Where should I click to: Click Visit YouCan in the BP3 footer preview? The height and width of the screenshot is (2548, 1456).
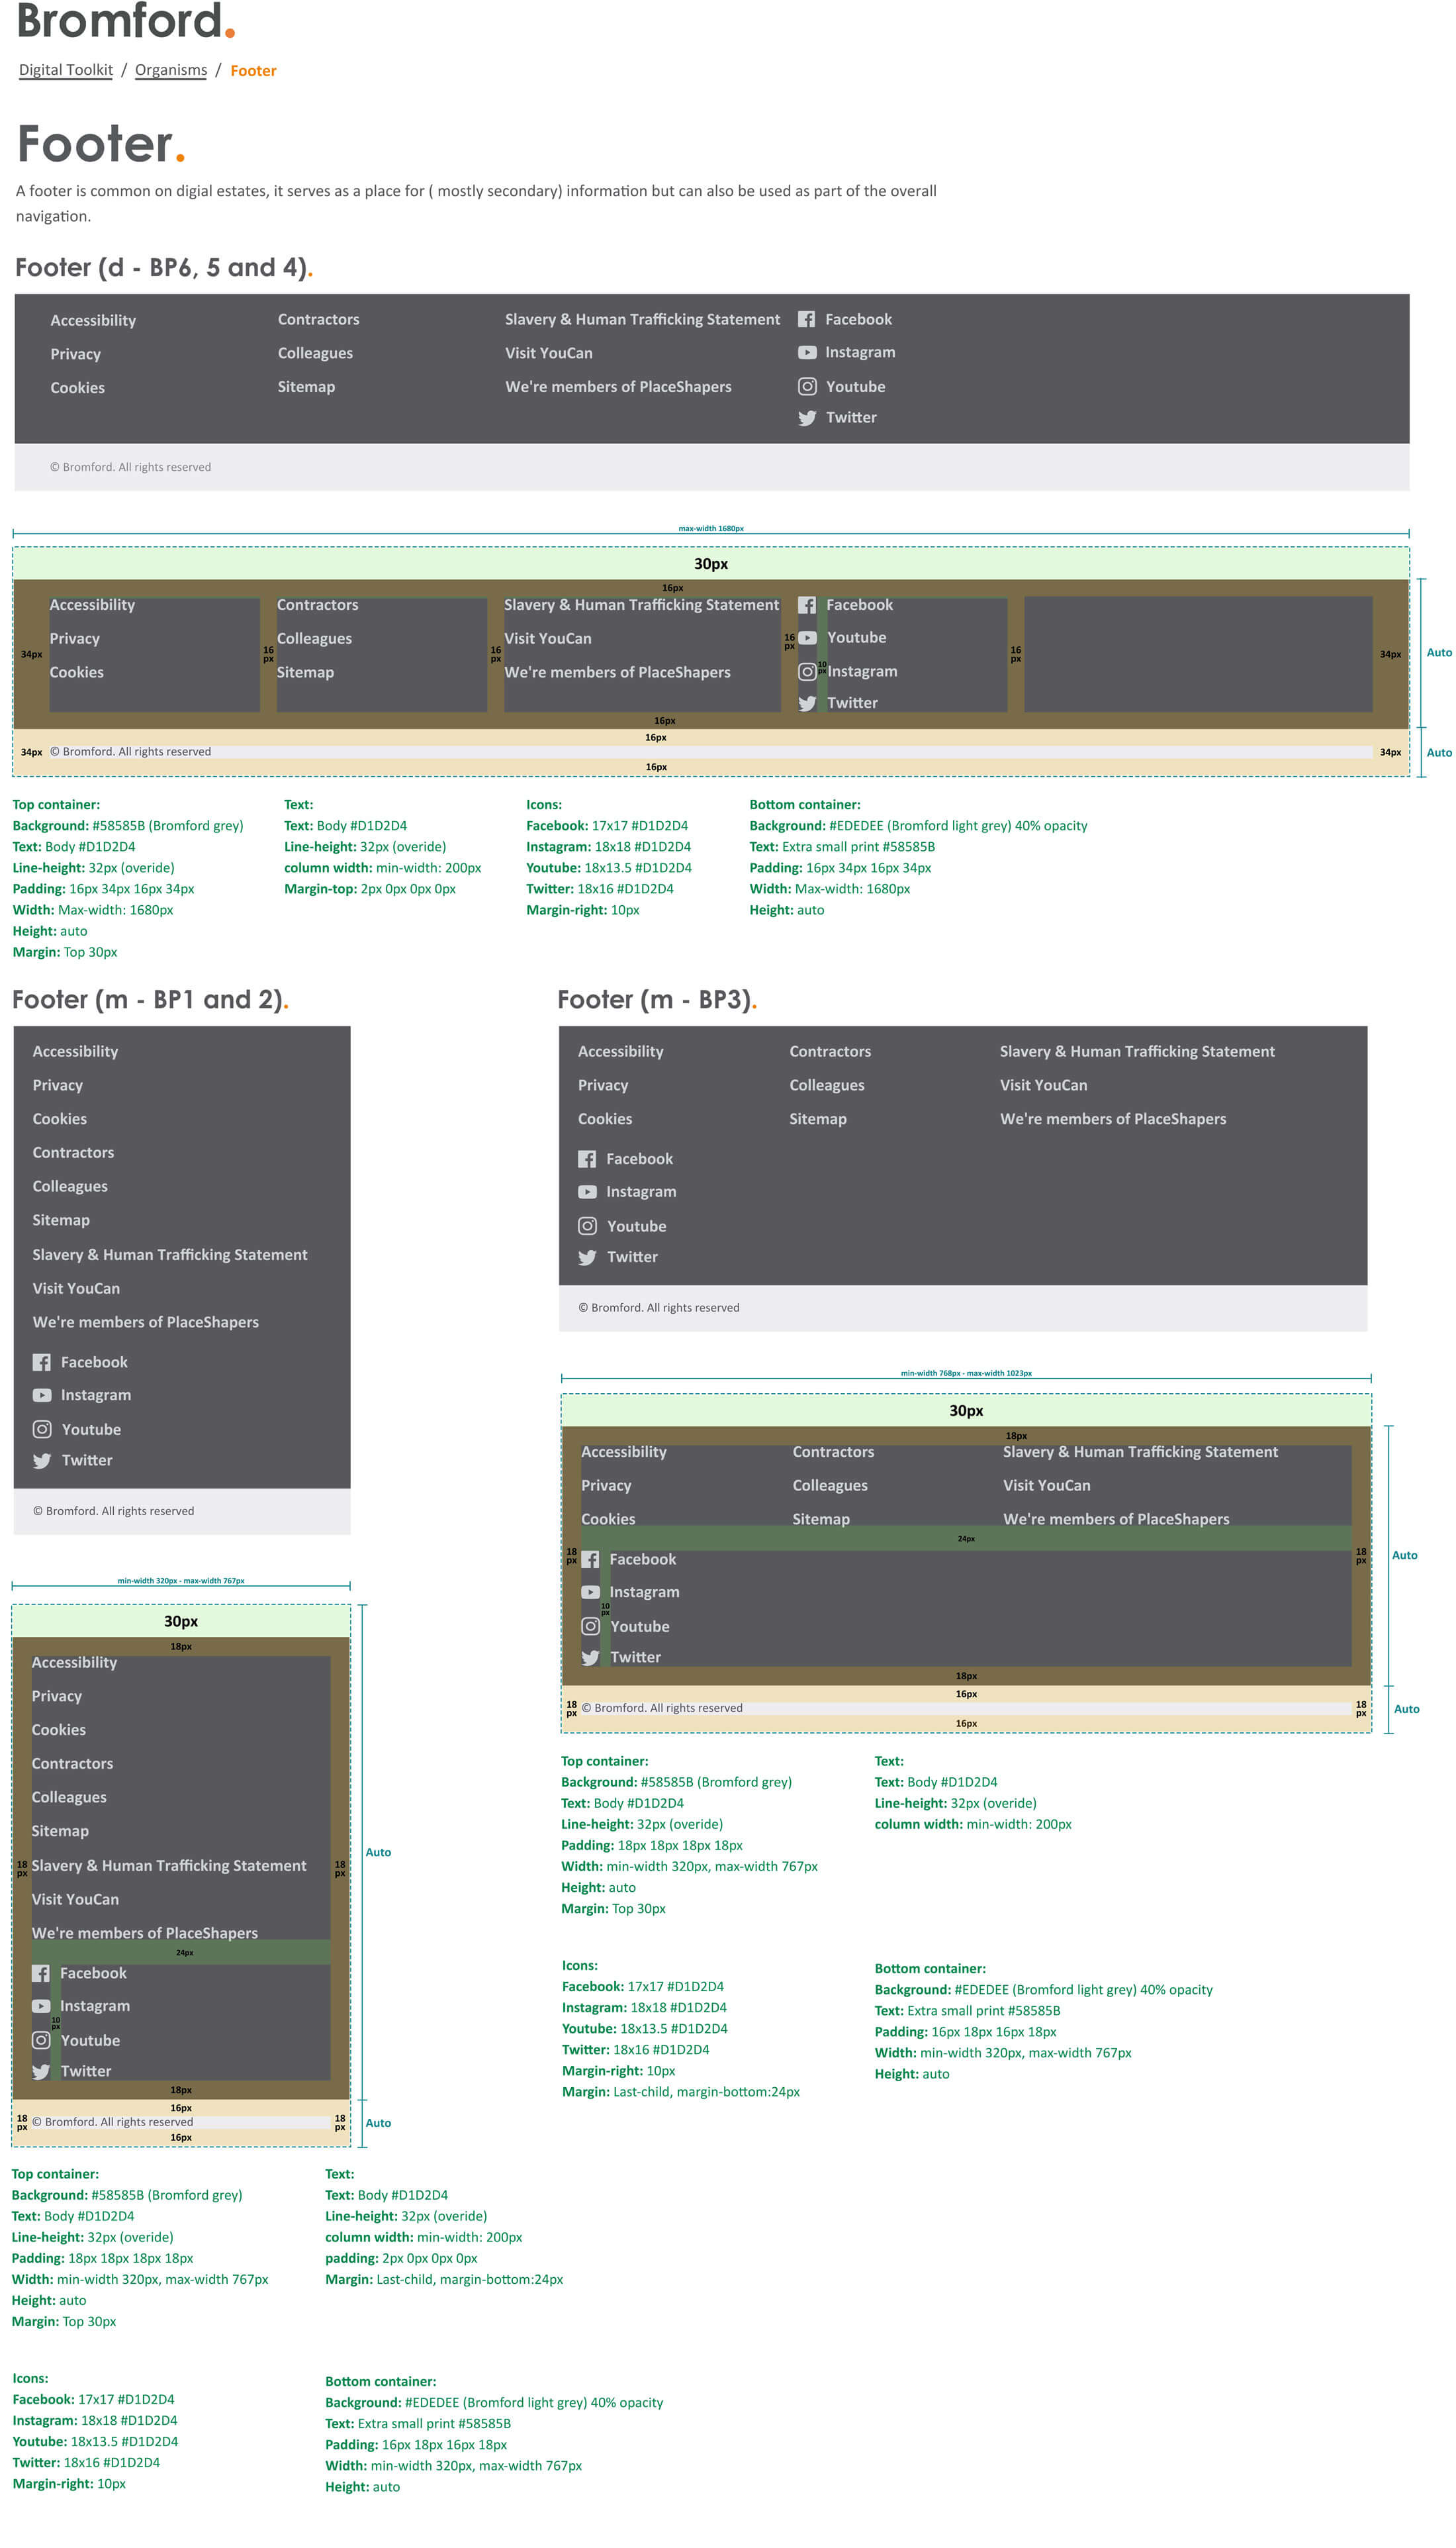coord(1044,1085)
